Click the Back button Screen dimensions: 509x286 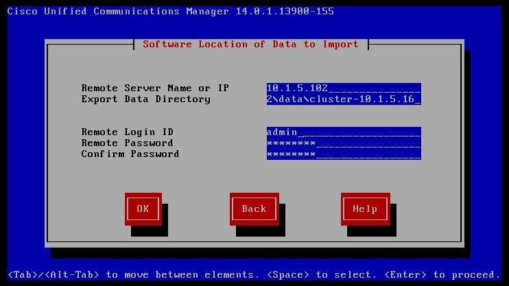254,209
